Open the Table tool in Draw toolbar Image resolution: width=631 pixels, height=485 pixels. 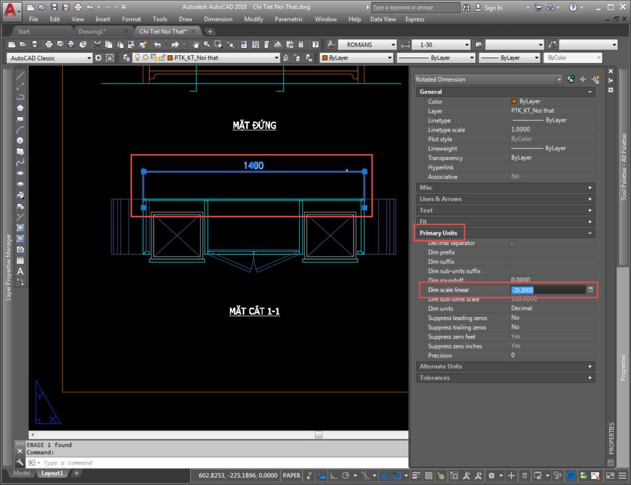20,261
